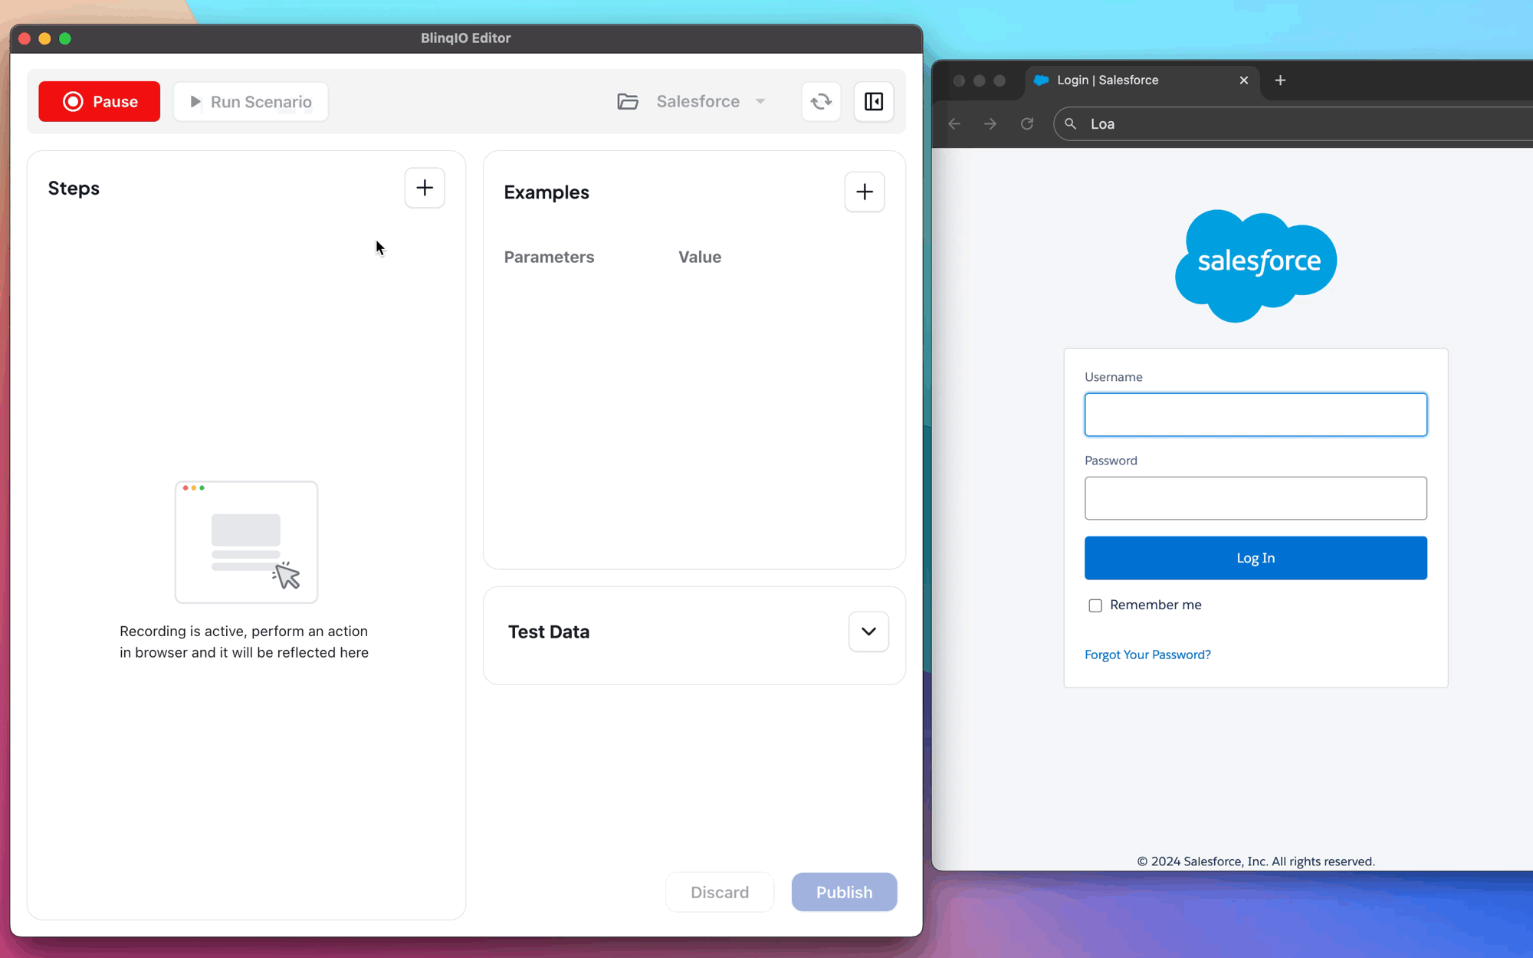Viewport: 1533px width, 958px height.
Task: Click the Salesforce cloud logo
Action: [x=1256, y=265]
